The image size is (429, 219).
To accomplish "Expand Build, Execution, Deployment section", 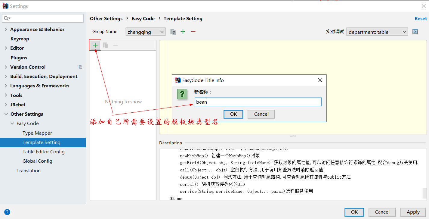I will pyautogui.click(x=6, y=76).
